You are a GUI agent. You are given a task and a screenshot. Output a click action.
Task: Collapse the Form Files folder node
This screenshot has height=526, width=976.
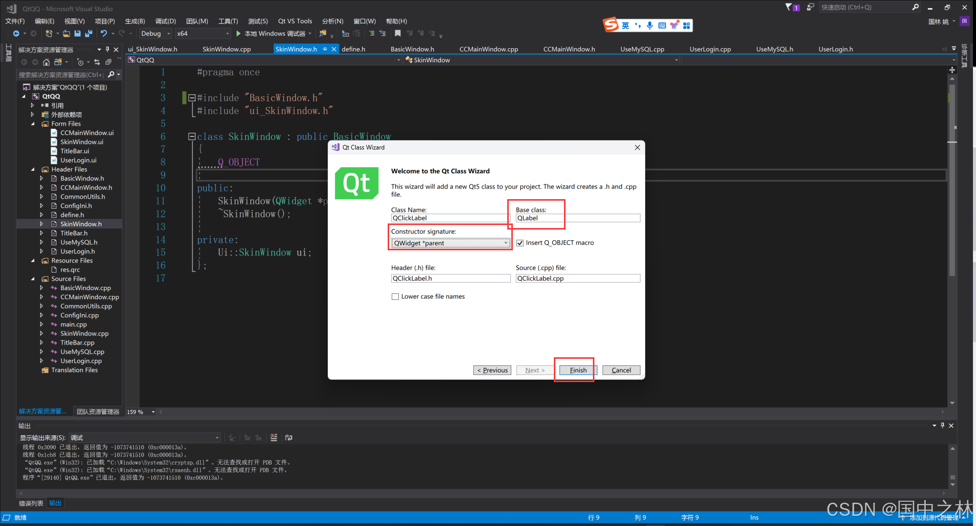click(x=33, y=124)
